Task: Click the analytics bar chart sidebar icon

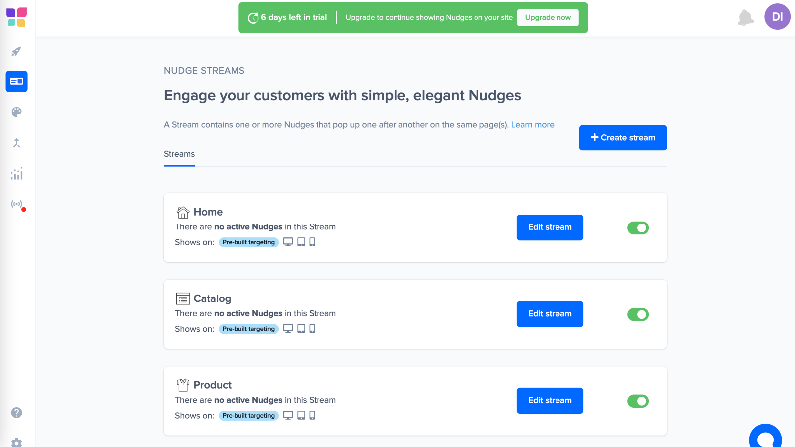Action: pos(16,174)
